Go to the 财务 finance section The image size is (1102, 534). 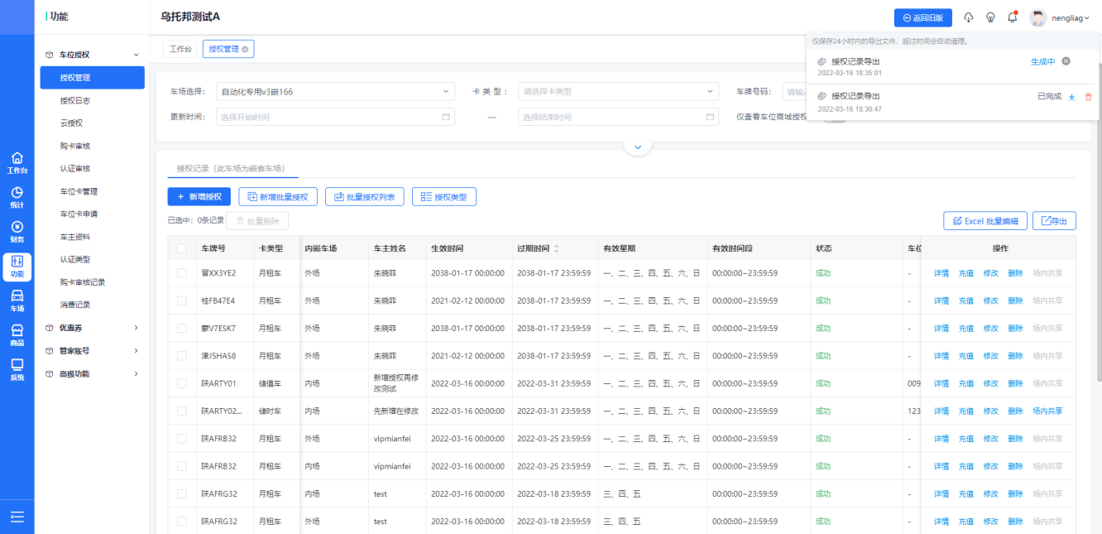(x=17, y=232)
